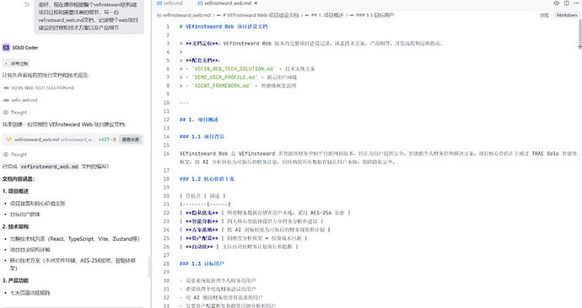Click 'TRAE Solo' text on line 16

545,154
